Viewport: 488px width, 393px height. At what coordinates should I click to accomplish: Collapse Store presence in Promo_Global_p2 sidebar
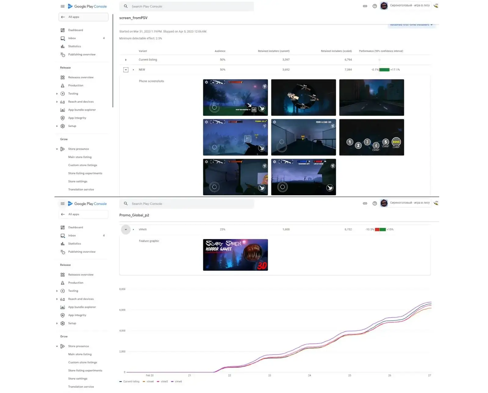coord(57,346)
